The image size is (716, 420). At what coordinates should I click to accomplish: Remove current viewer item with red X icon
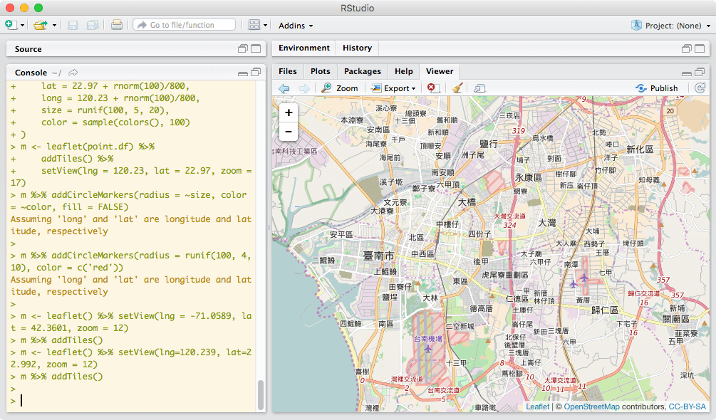click(x=432, y=88)
